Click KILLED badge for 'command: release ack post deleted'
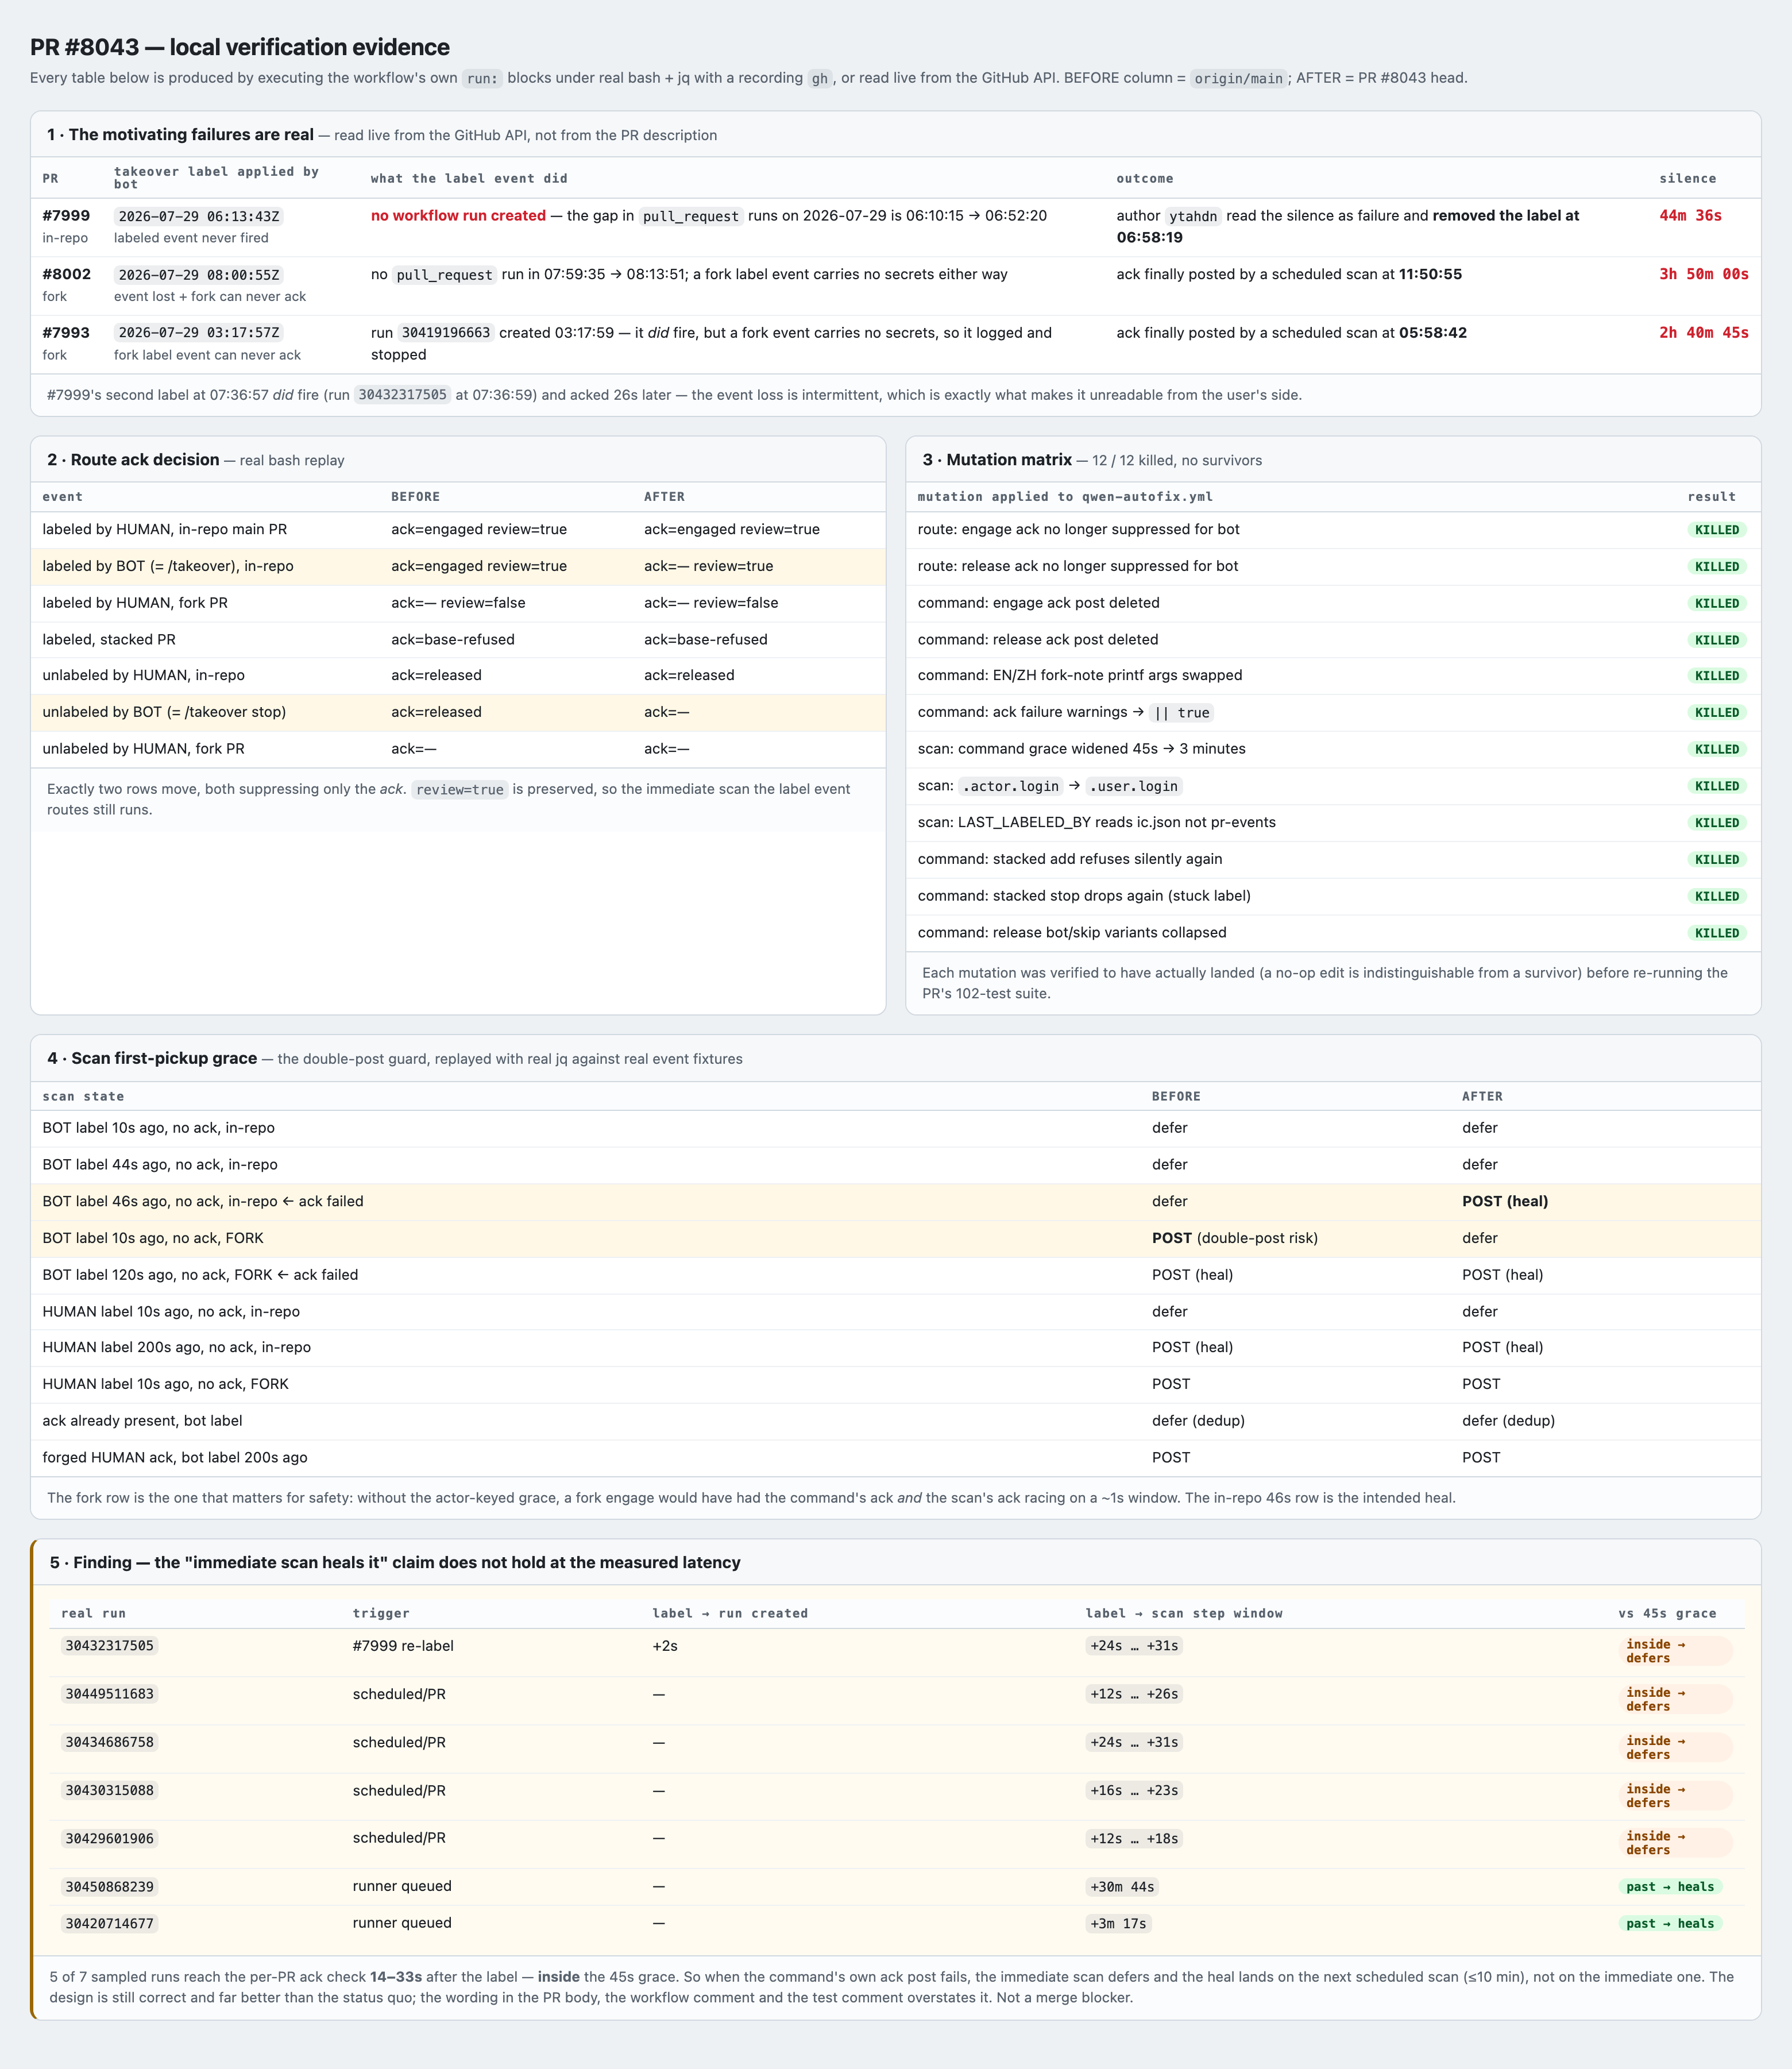This screenshot has width=1792, height=2069. click(1717, 640)
